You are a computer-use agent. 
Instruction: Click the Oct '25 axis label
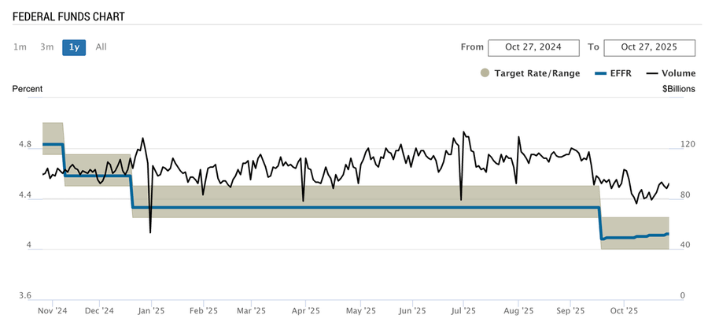(x=623, y=310)
